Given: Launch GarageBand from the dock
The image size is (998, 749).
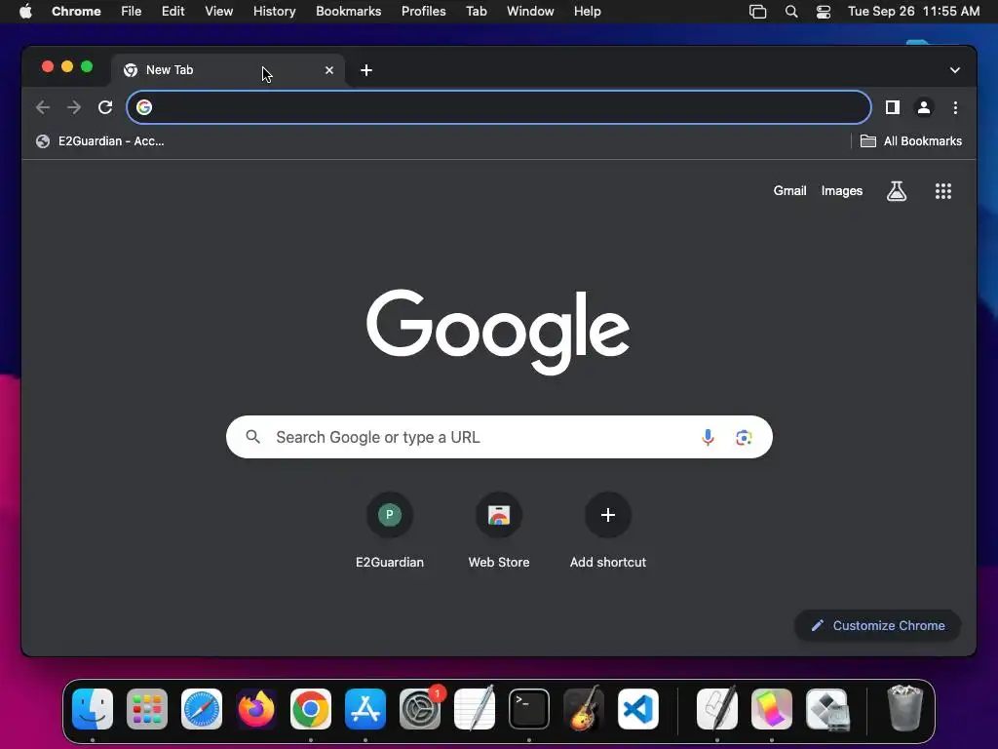Looking at the screenshot, I should tap(584, 708).
